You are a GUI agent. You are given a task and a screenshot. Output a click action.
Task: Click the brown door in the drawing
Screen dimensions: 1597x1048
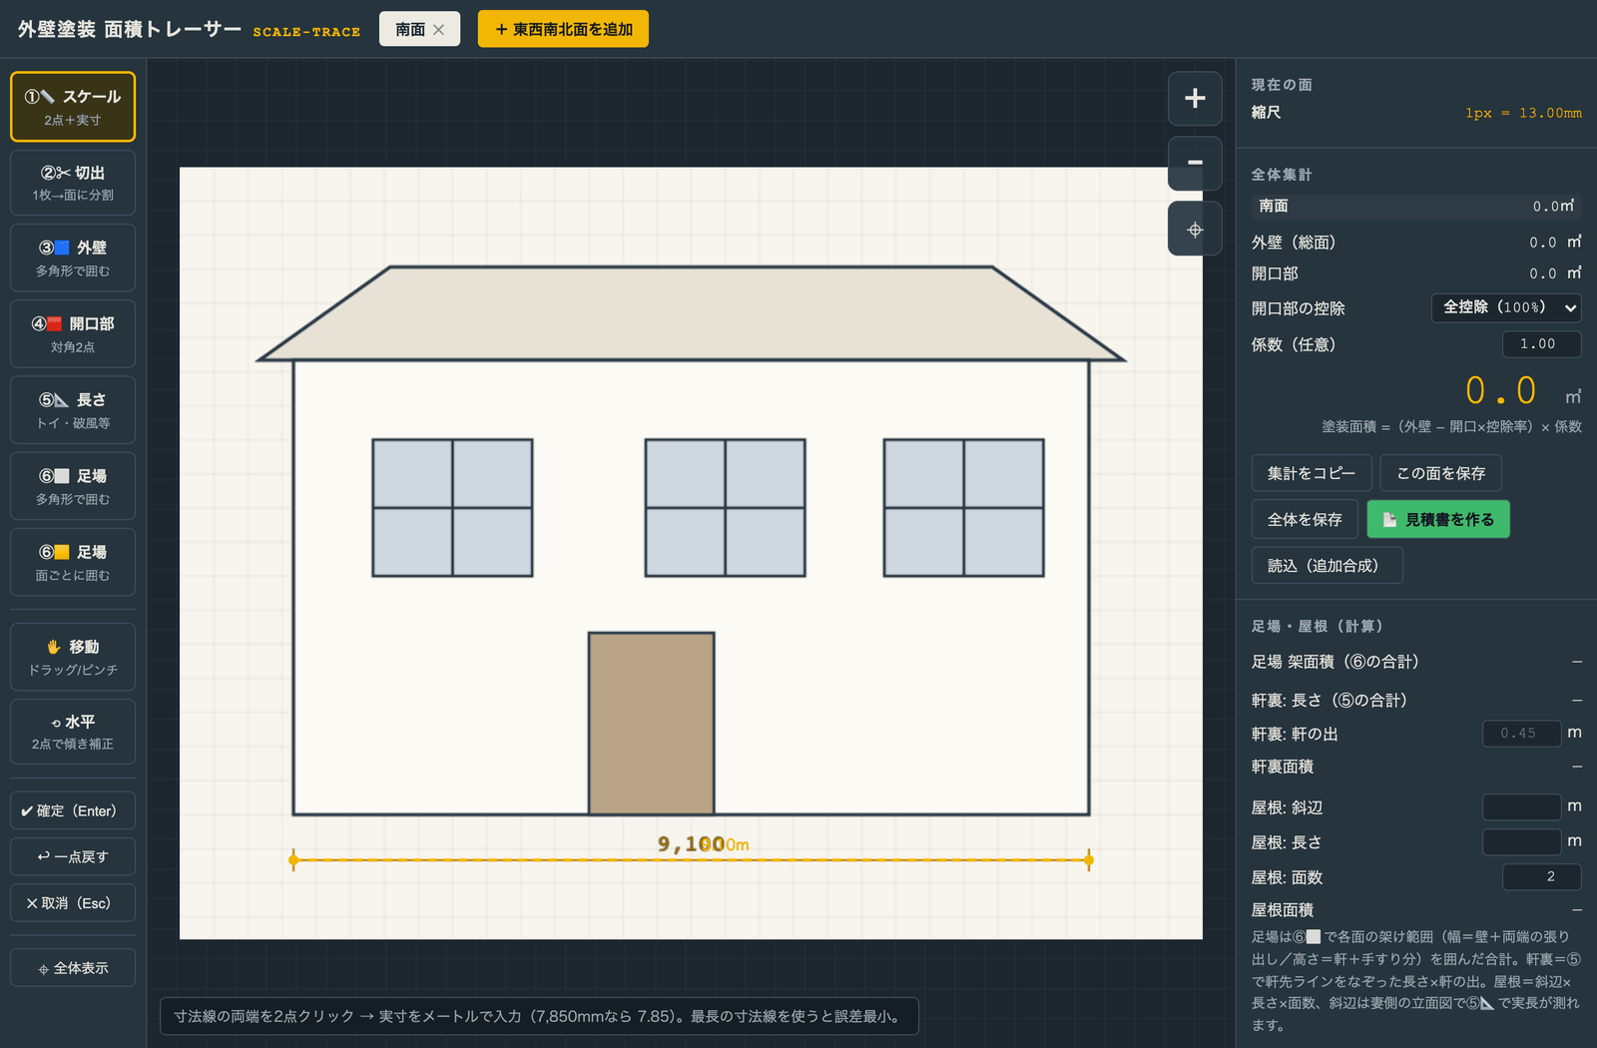point(651,724)
